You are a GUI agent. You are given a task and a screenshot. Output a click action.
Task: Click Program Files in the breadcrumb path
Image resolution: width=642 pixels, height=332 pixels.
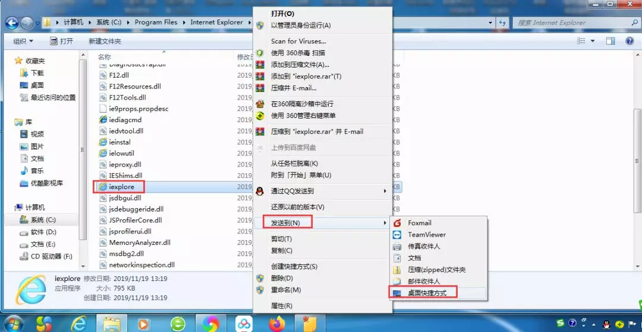(x=156, y=23)
